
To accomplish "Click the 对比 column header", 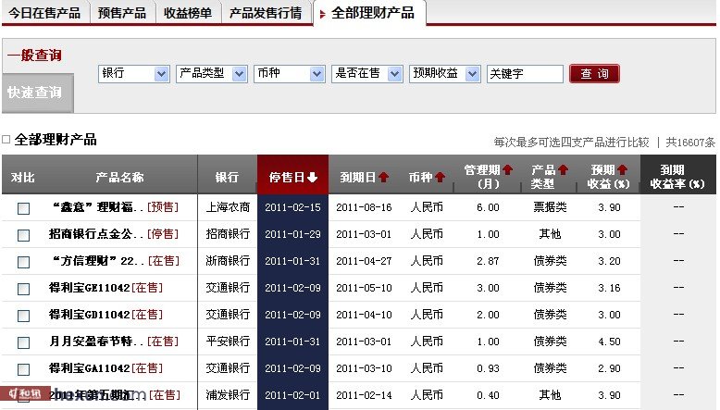I will tap(22, 177).
